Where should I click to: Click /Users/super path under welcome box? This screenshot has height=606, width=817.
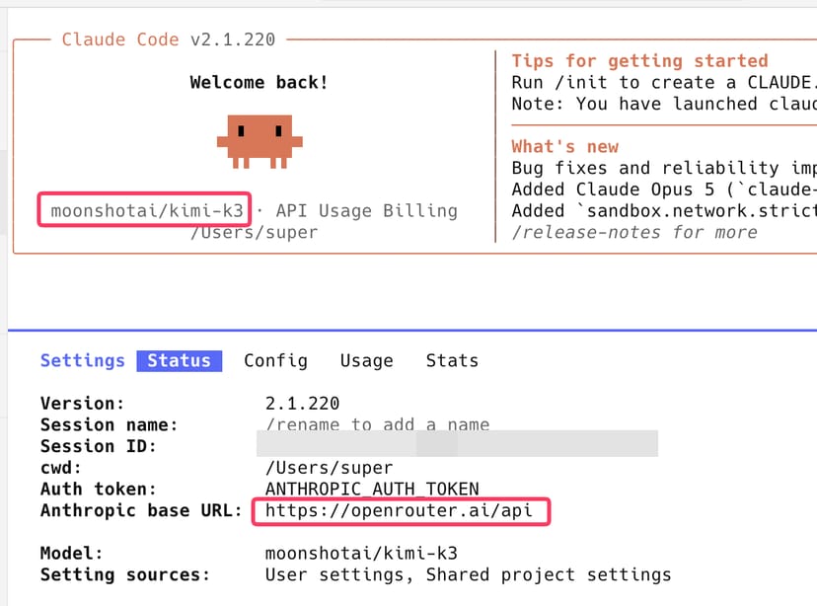pos(255,232)
